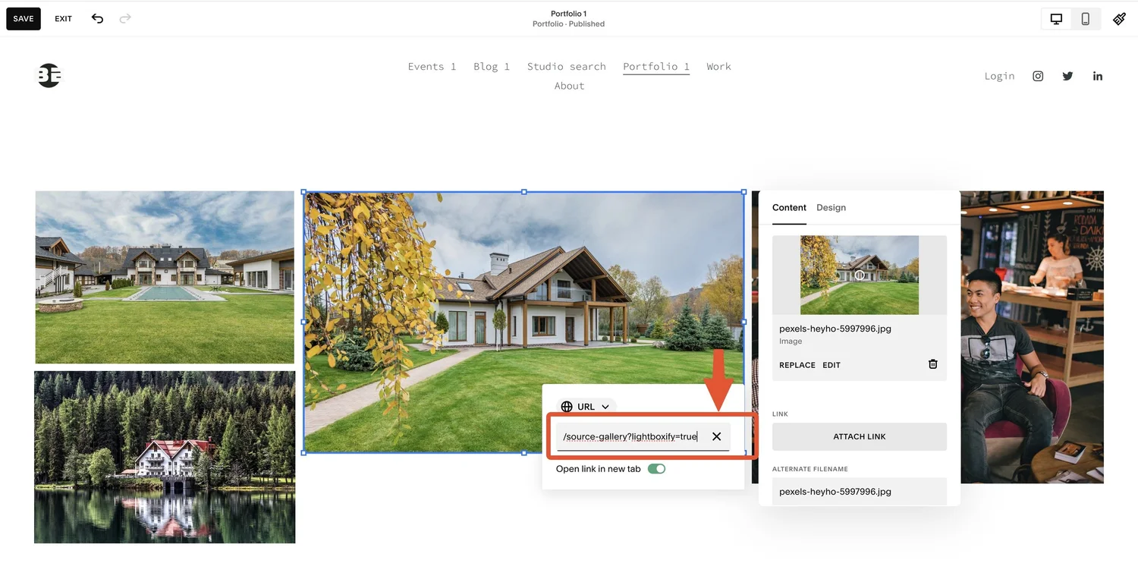Select the globe icon in the link popup
This screenshot has height=579, width=1138.
coord(567,406)
